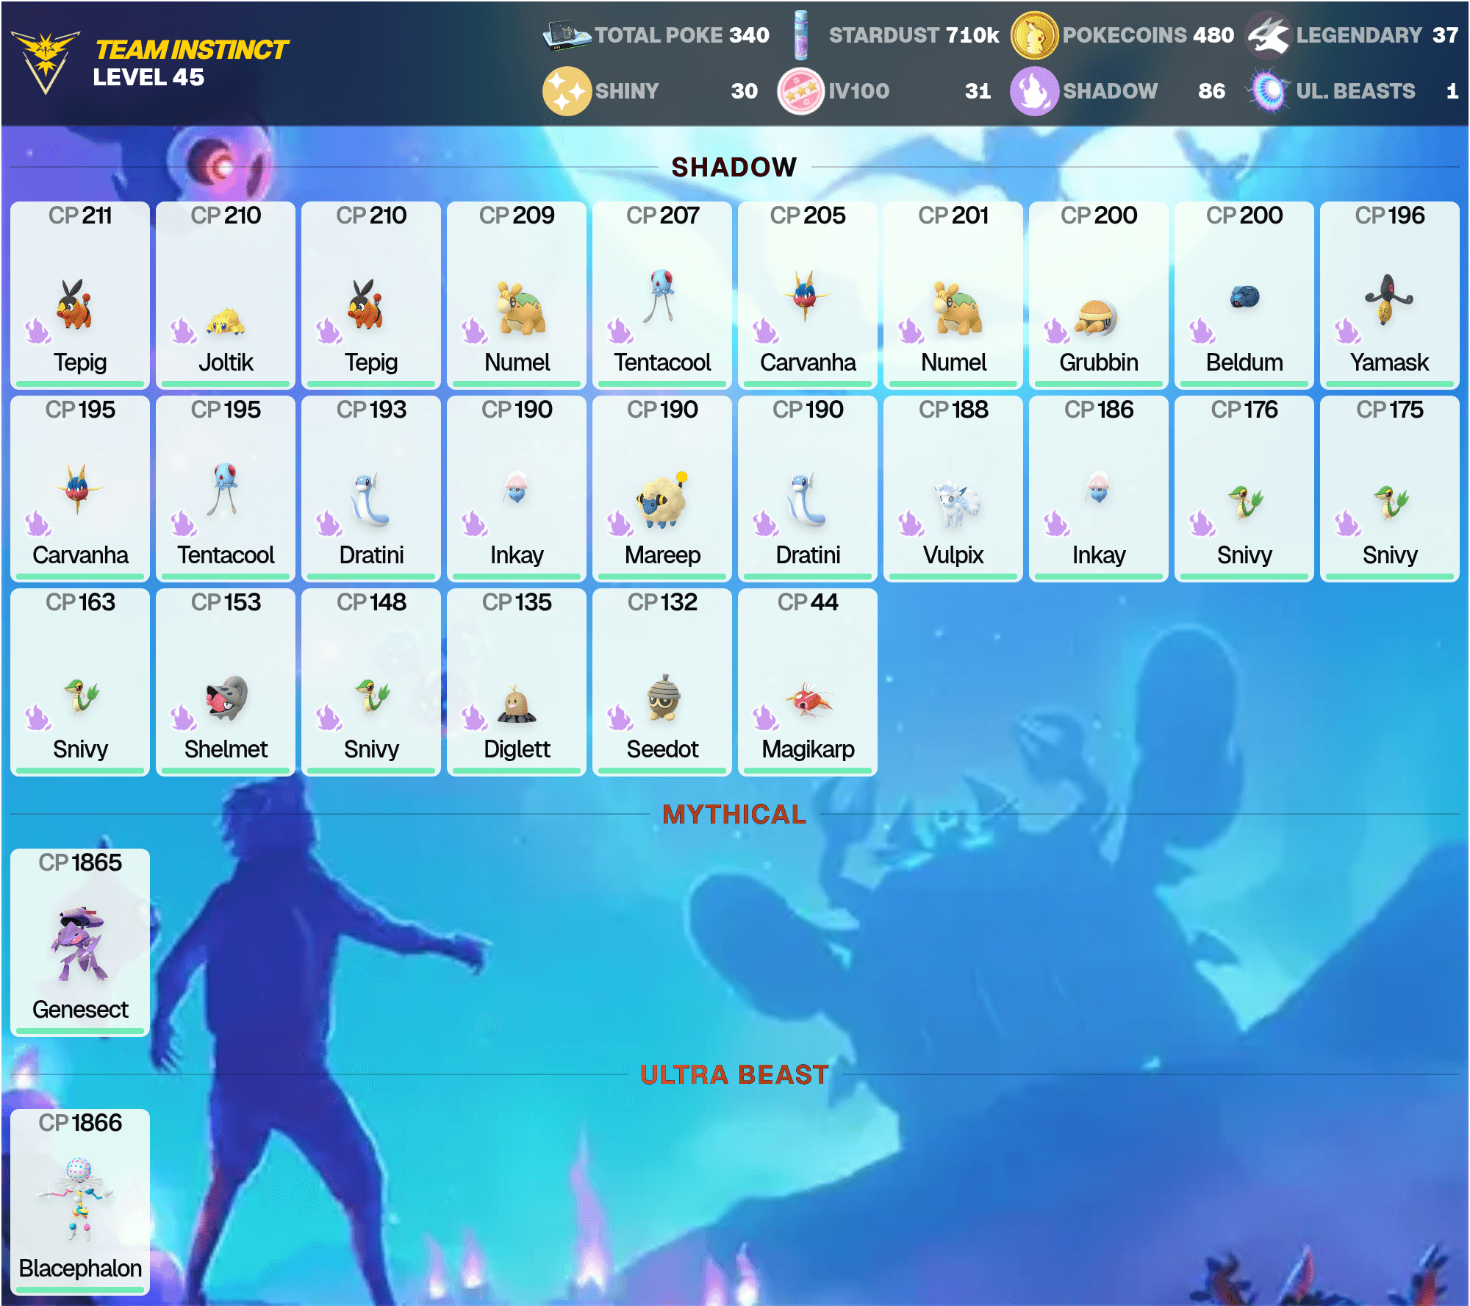
Task: Open the Blacephalon ultra beast card
Action: click(x=80, y=1202)
